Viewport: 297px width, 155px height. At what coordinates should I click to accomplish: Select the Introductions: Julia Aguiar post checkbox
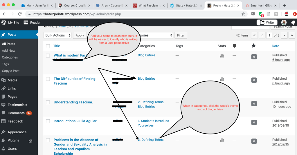point(48,121)
